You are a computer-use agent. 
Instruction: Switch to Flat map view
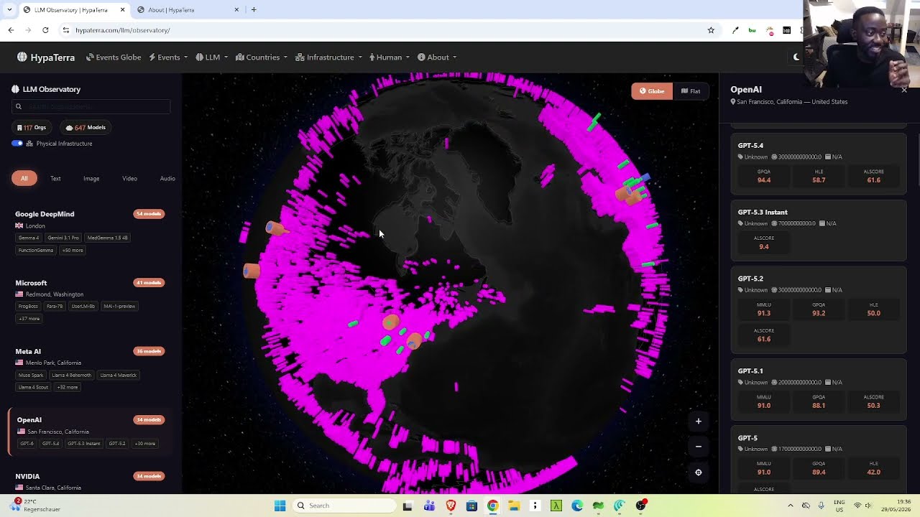tap(691, 91)
